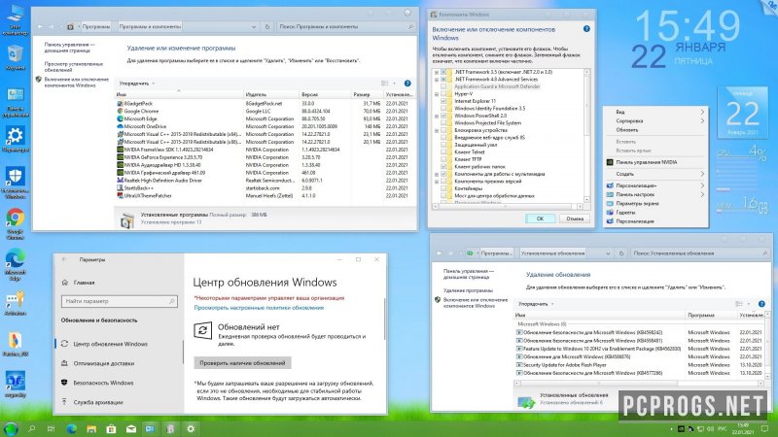Click the Проверить наличие обновлений button
Viewport: 778px width, 437px height.
pos(242,362)
